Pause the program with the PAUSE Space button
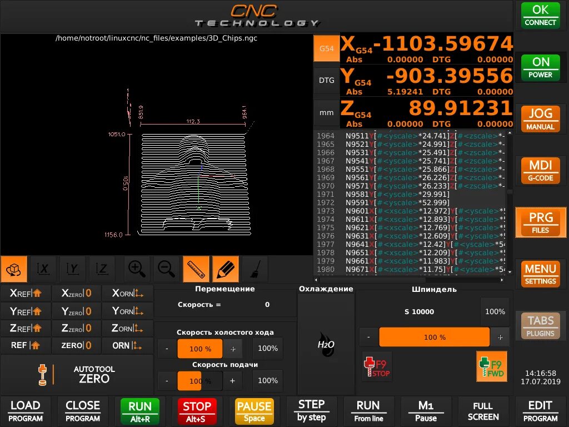569x427 pixels. [x=254, y=411]
